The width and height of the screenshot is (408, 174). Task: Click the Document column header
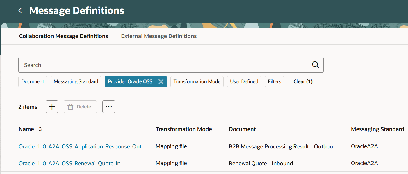click(242, 129)
